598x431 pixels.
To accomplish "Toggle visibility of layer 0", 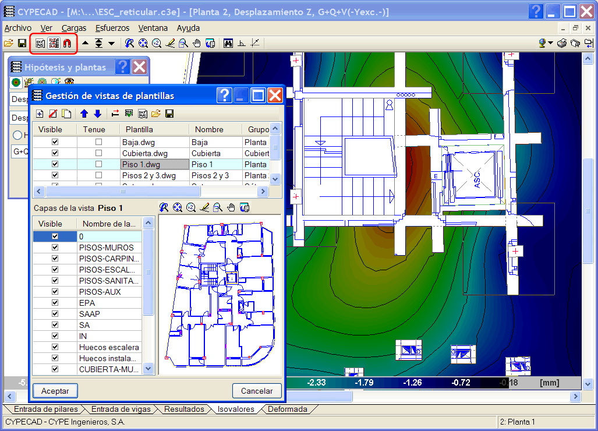I will click(x=55, y=236).
